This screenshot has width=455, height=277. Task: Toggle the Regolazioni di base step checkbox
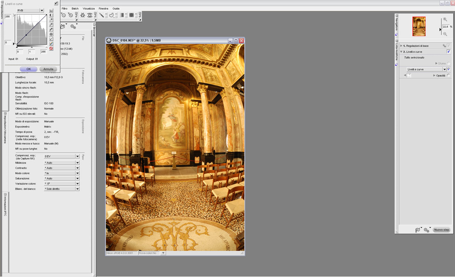click(449, 46)
